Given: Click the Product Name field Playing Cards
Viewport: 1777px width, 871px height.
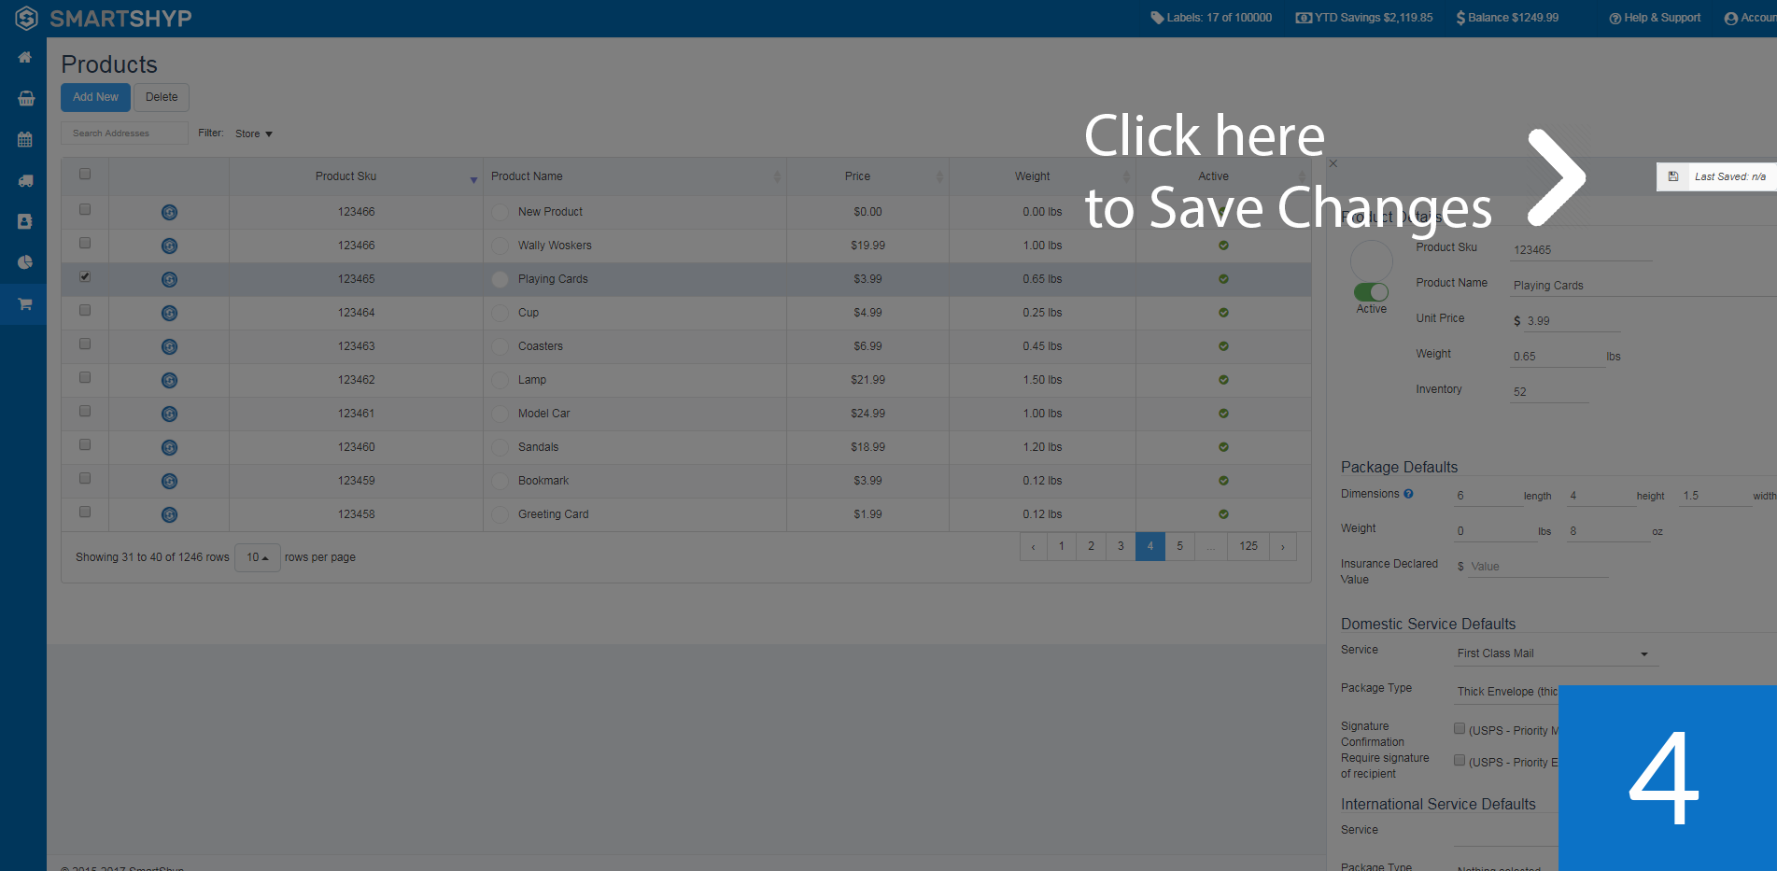Looking at the screenshot, I should pyautogui.click(x=1643, y=286).
